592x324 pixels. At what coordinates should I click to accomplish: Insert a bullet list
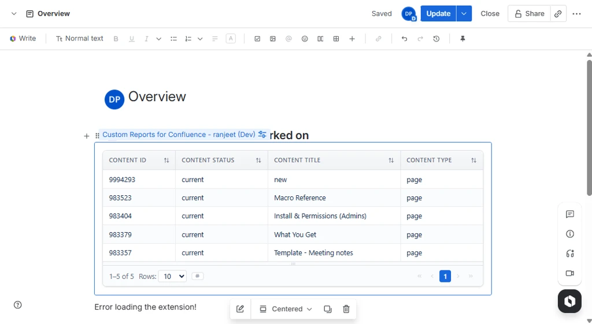[x=173, y=39]
